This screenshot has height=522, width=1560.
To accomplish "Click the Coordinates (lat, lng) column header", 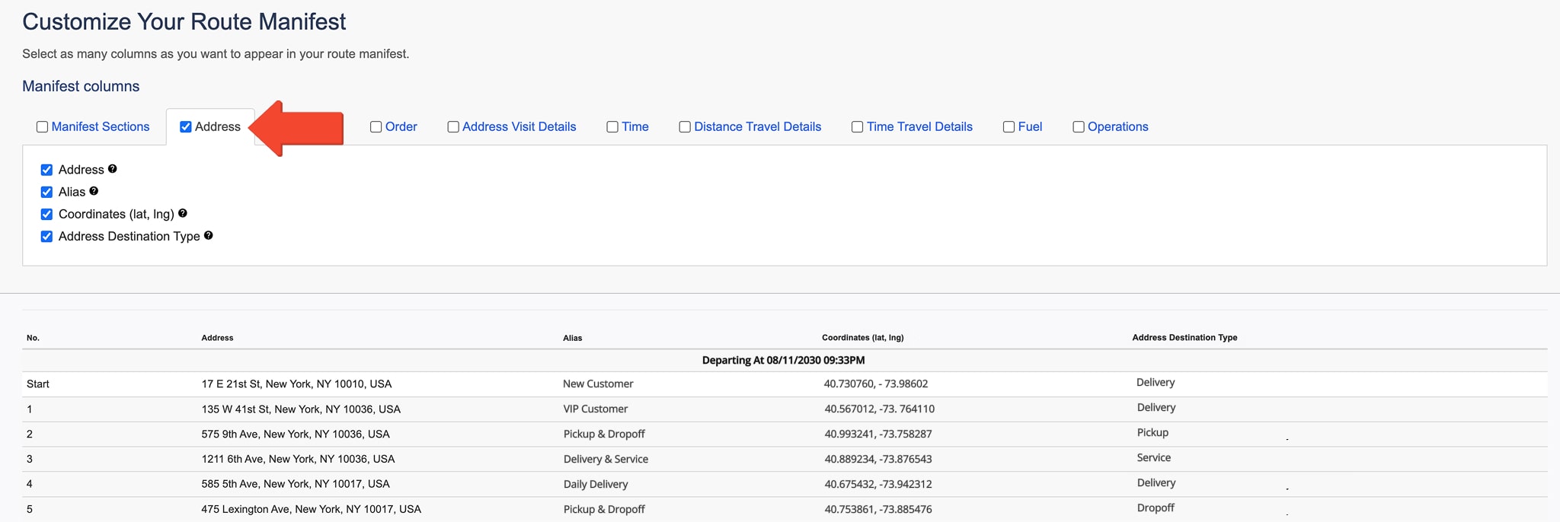I will coord(863,338).
